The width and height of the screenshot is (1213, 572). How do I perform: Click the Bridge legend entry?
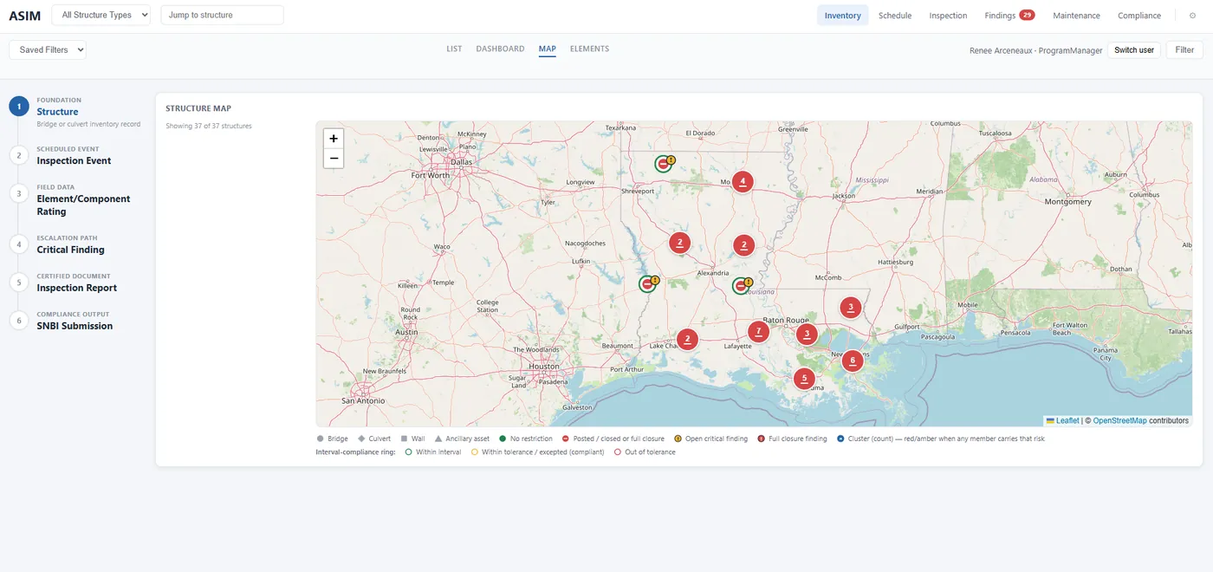pyautogui.click(x=333, y=439)
